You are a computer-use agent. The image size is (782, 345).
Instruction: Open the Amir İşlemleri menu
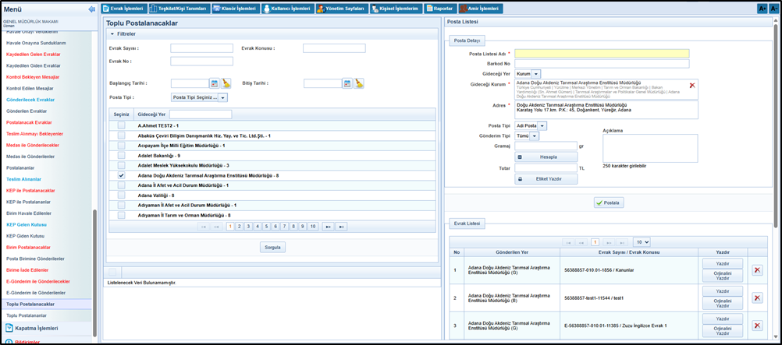click(x=481, y=9)
